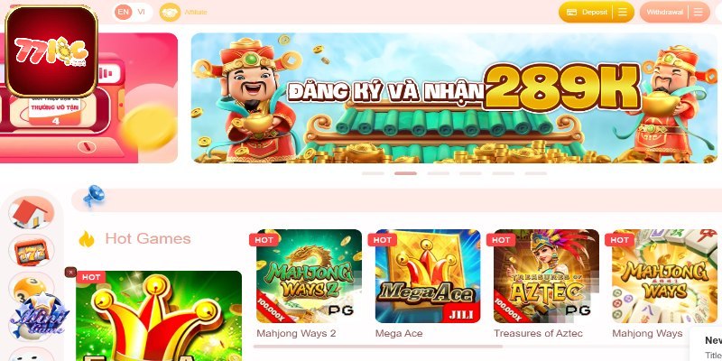Jump to the last banner carousel indicator
Image resolution: width=722 pixels, height=361 pixels.
(535, 173)
